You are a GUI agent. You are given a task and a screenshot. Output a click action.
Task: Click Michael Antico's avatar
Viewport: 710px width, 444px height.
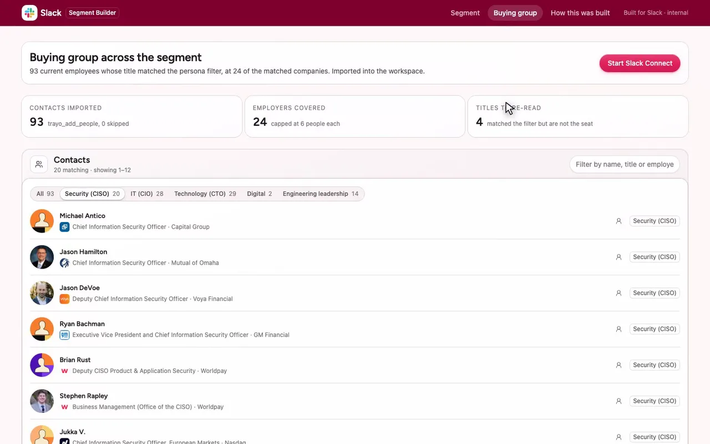click(42, 221)
